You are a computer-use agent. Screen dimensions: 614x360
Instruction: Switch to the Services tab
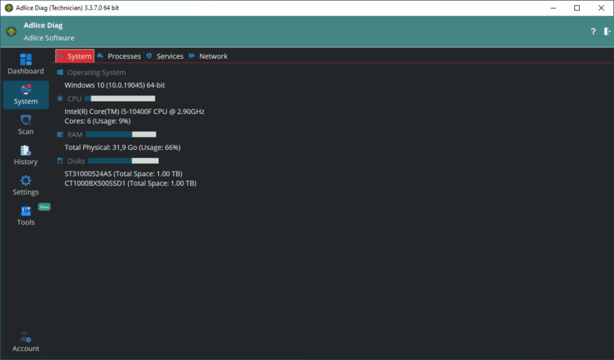pos(170,56)
